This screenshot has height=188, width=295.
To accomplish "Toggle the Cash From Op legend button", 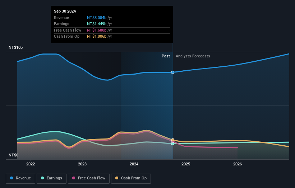I will point(131,178).
